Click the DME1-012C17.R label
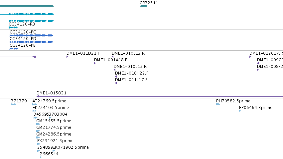 [266, 53]
